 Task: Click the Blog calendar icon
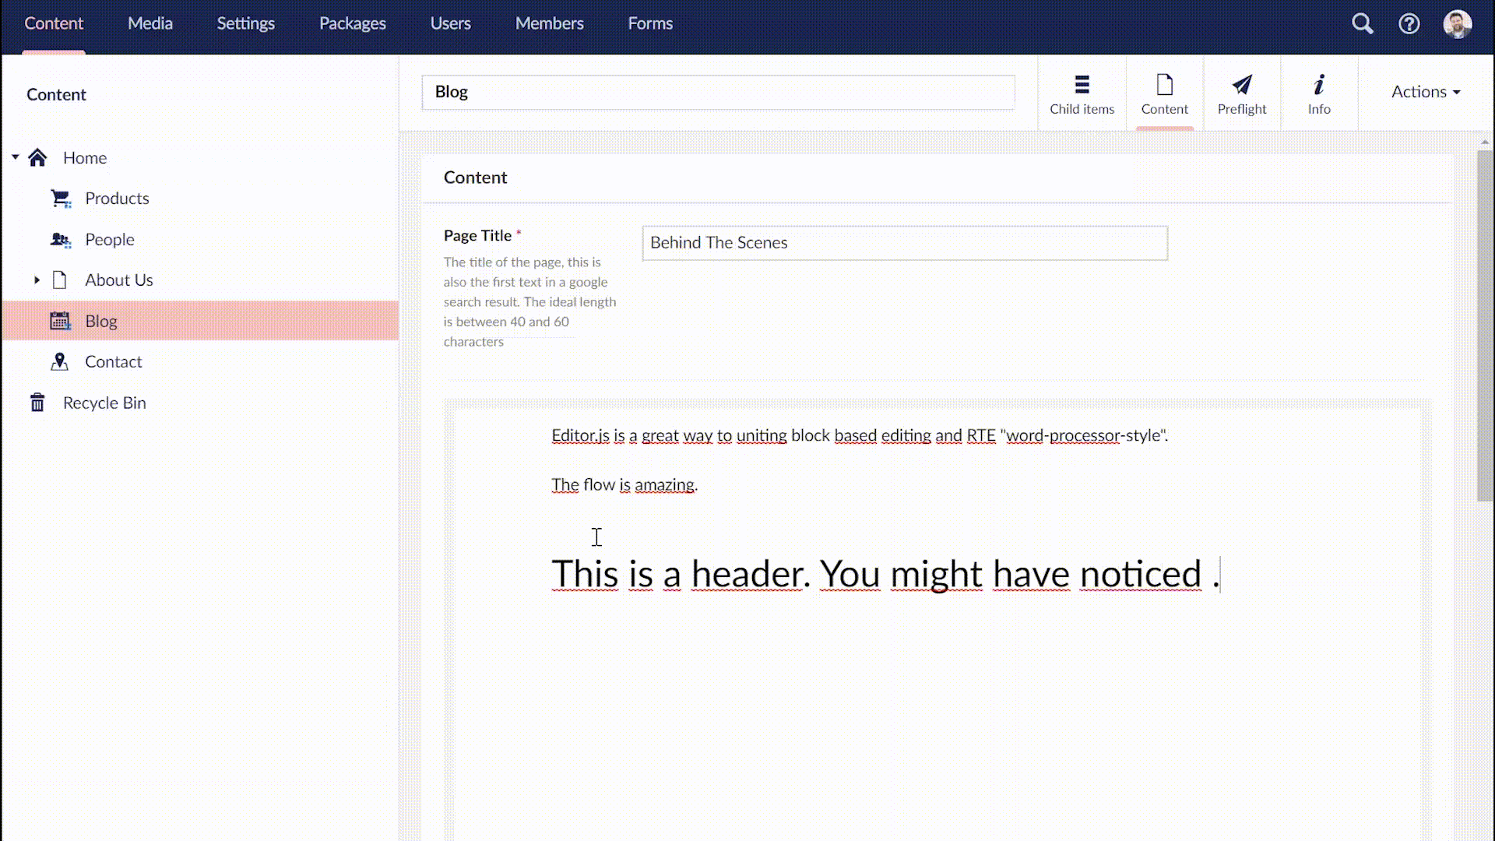(x=61, y=321)
